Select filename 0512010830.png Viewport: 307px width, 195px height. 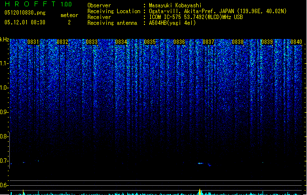25,13
